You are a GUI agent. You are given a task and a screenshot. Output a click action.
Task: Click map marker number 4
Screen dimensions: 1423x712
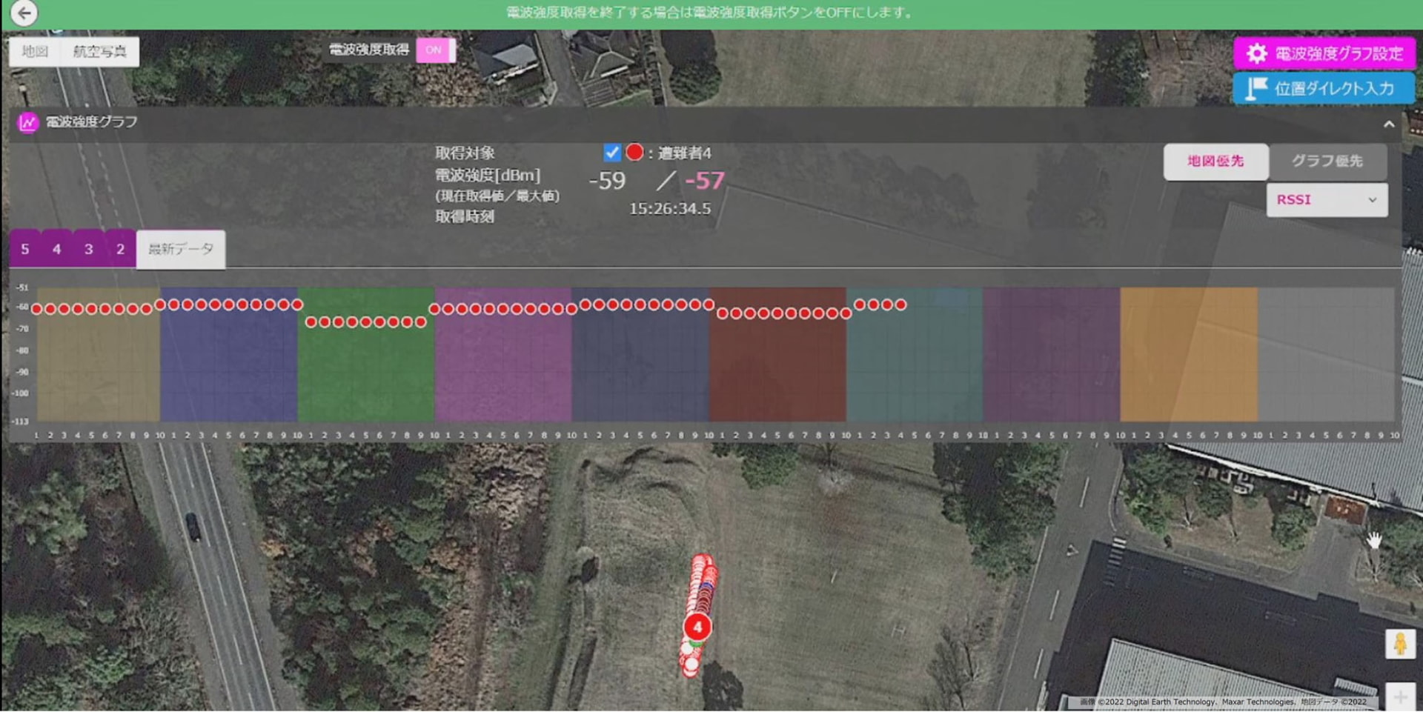697,627
